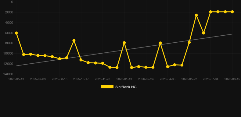
Task: Select the data point above 2025-11-28
Action: (x=103, y=63)
